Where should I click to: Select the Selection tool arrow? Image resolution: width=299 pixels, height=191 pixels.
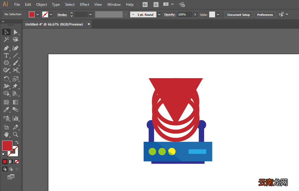pos(6,32)
